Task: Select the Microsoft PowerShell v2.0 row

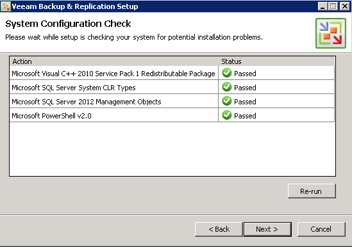Action: coord(172,115)
